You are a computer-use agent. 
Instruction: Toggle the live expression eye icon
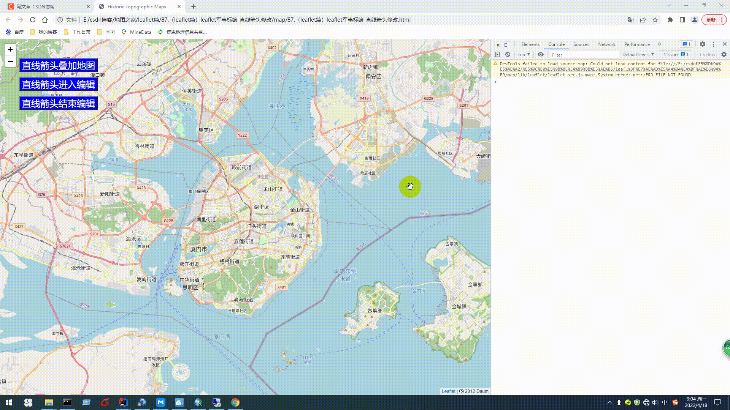(541, 55)
